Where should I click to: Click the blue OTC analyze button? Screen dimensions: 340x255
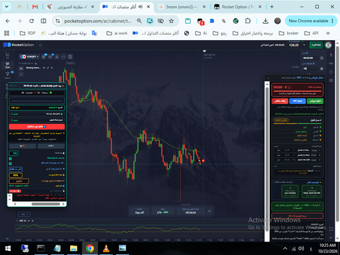tap(297, 101)
